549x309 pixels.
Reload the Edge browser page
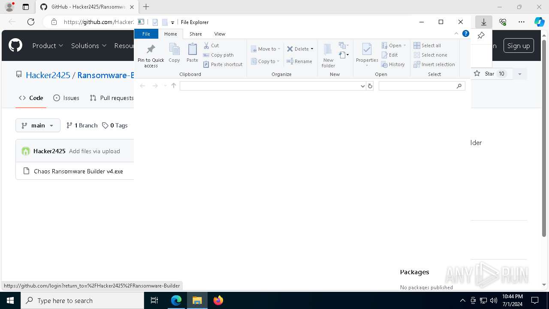pos(30,22)
